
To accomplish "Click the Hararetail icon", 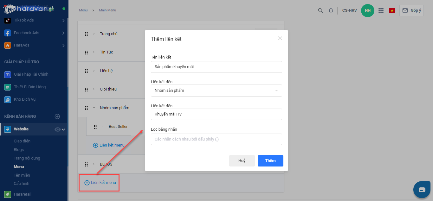I will tap(8, 194).
